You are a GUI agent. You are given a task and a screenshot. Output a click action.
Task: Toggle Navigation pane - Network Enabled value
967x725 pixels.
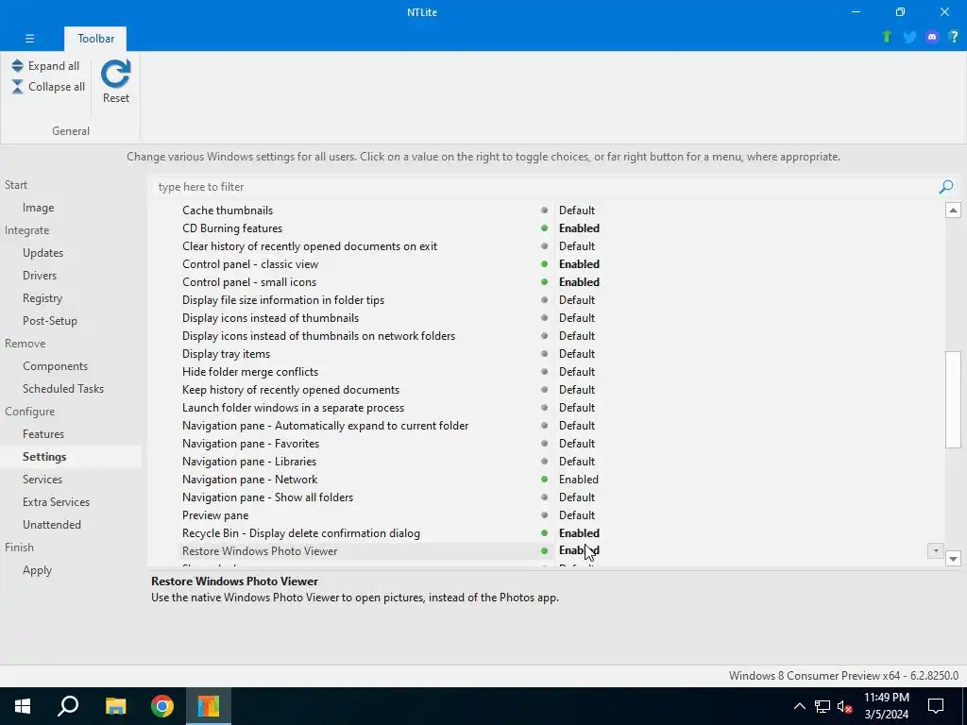pyautogui.click(x=579, y=479)
